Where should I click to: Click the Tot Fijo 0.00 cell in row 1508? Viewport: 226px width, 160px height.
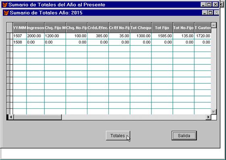[162, 42]
